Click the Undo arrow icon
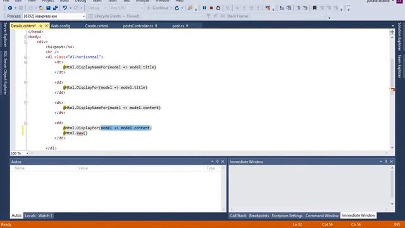This screenshot has height=228, width=405. tap(65, 8)
